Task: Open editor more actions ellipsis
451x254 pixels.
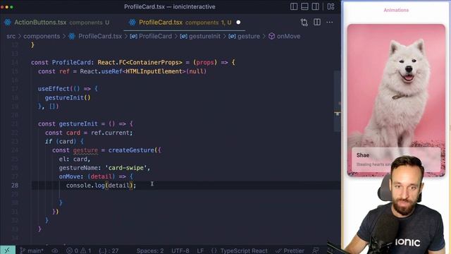Action: tap(329, 22)
